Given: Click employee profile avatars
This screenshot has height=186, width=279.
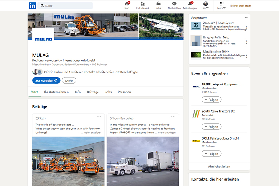Looking at the screenshot, I should point(37,72).
